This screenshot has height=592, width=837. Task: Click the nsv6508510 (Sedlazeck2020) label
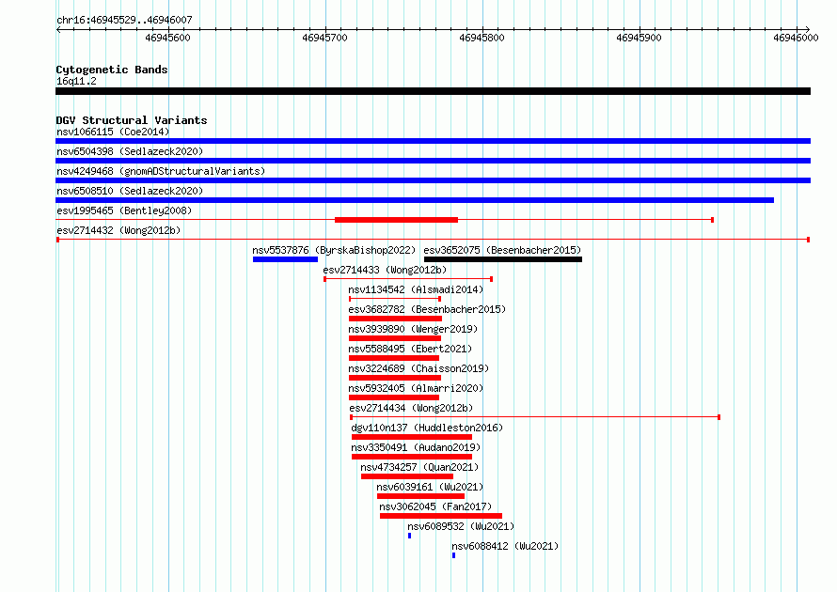point(130,191)
